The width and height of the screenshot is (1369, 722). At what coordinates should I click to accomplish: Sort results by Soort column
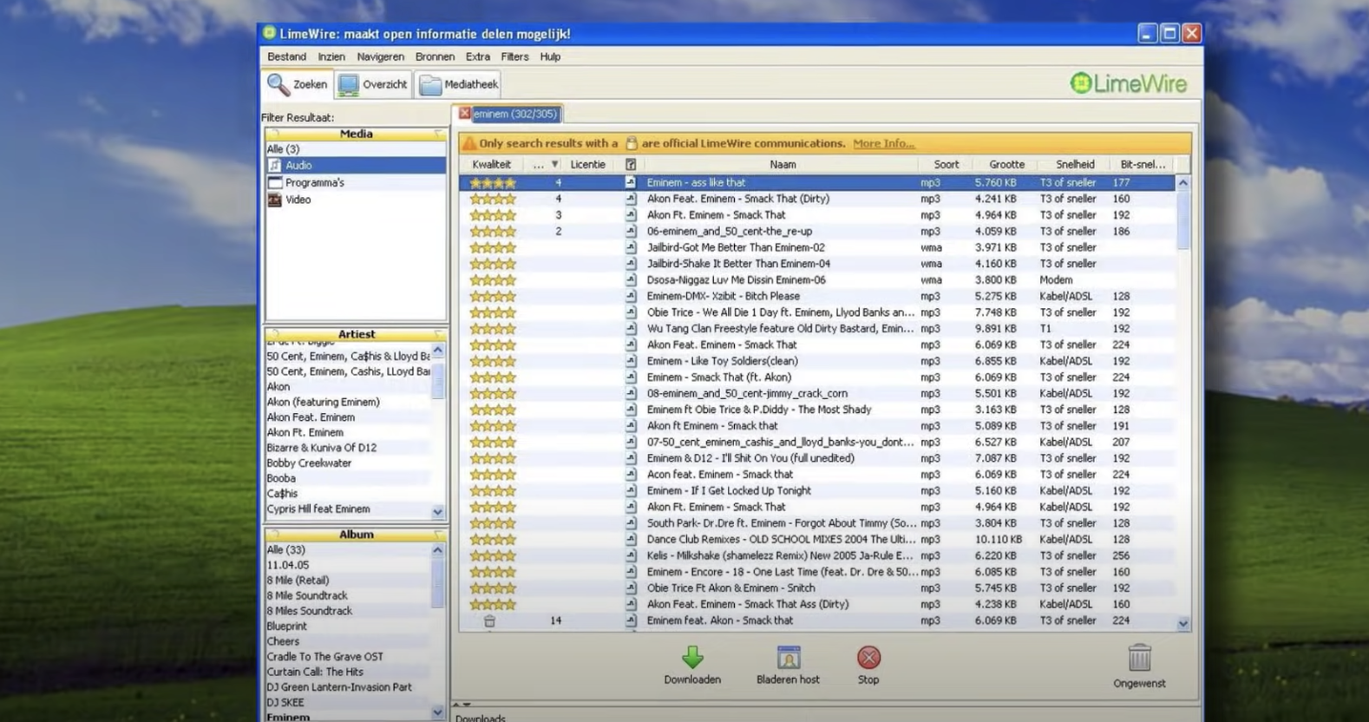pos(946,164)
